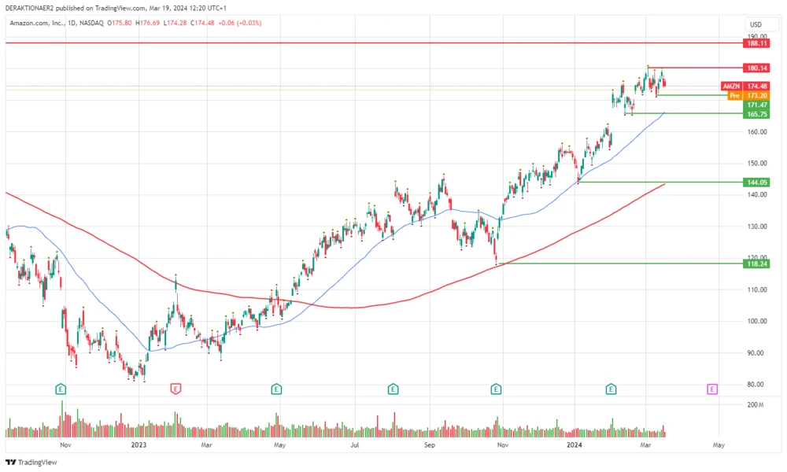Click the teal E earnings marker before November 2022
This screenshot has width=787, height=472.
pyautogui.click(x=59, y=389)
